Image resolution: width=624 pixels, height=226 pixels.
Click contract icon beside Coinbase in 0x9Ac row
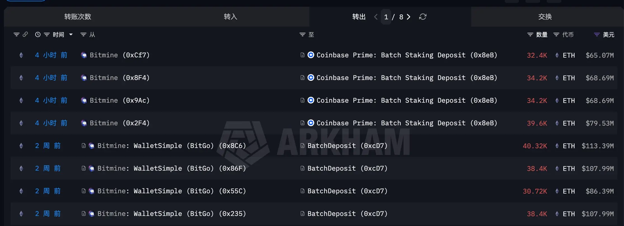click(x=302, y=100)
